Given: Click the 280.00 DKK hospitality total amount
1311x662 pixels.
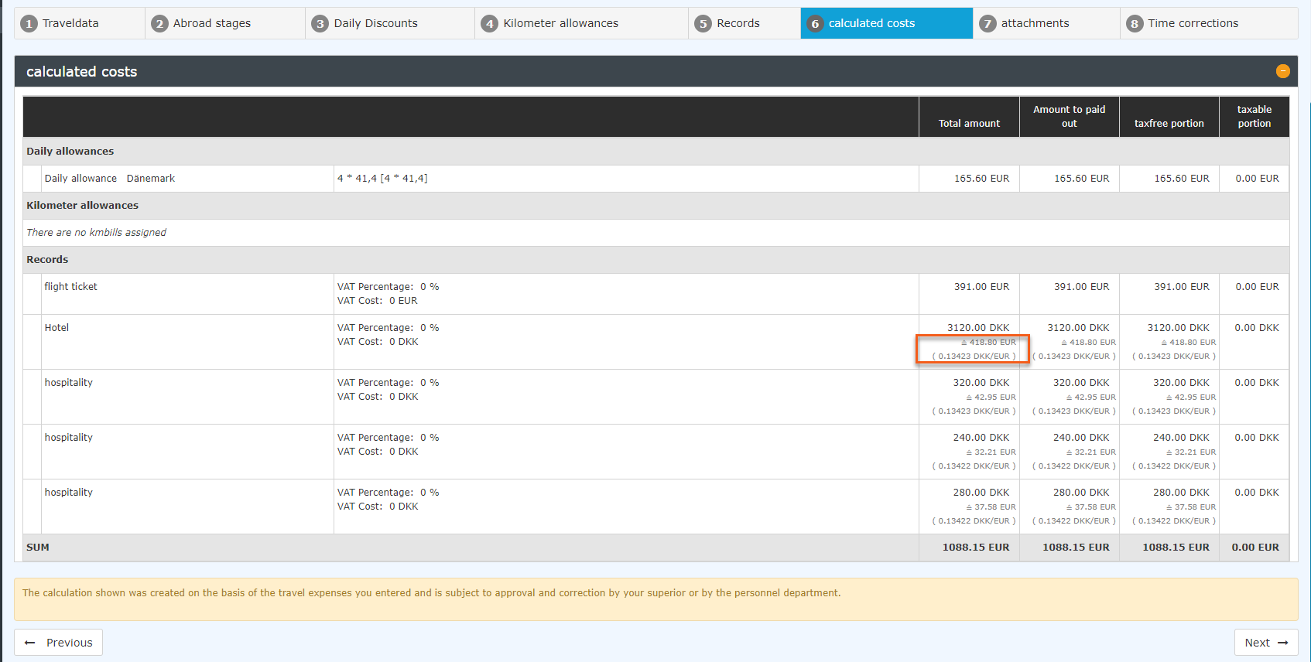Looking at the screenshot, I should (981, 493).
